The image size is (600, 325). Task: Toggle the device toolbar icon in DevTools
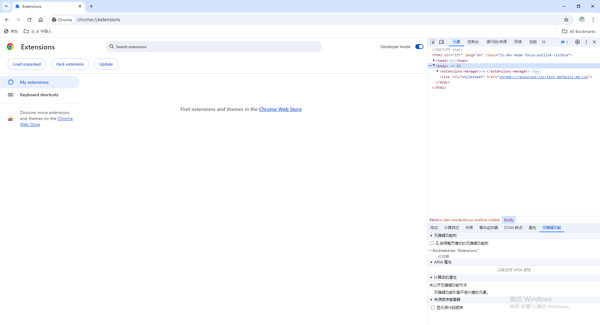point(441,42)
